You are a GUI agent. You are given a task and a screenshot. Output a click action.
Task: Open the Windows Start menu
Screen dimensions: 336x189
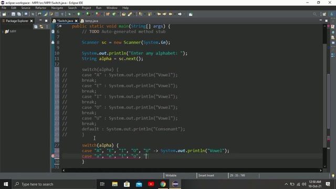(x=6, y=184)
